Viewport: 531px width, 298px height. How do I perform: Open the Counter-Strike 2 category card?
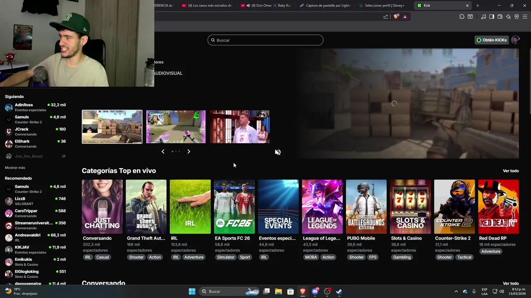pyautogui.click(x=454, y=207)
